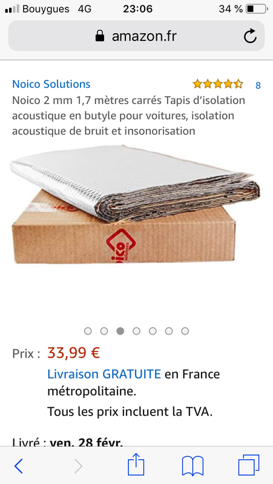This screenshot has width=273, height=484.
Task: Select the sixth image carousel dot
Action: click(169, 331)
